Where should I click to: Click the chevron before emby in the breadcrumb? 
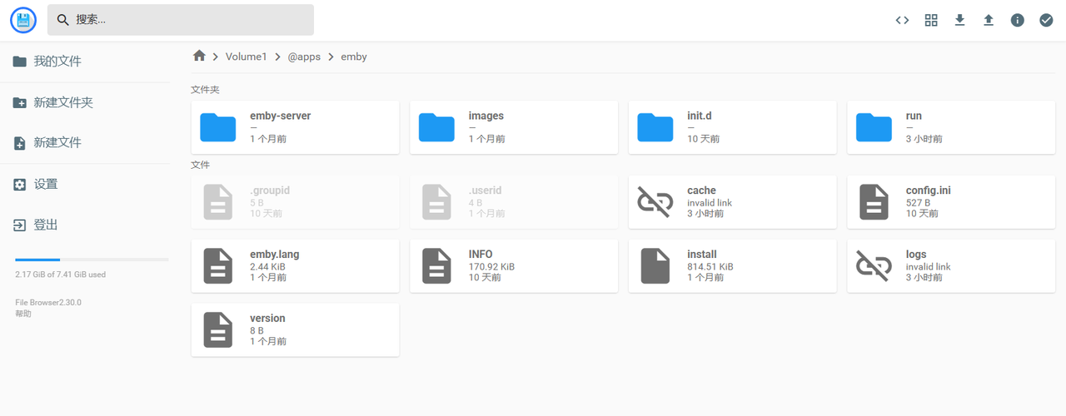click(x=331, y=57)
